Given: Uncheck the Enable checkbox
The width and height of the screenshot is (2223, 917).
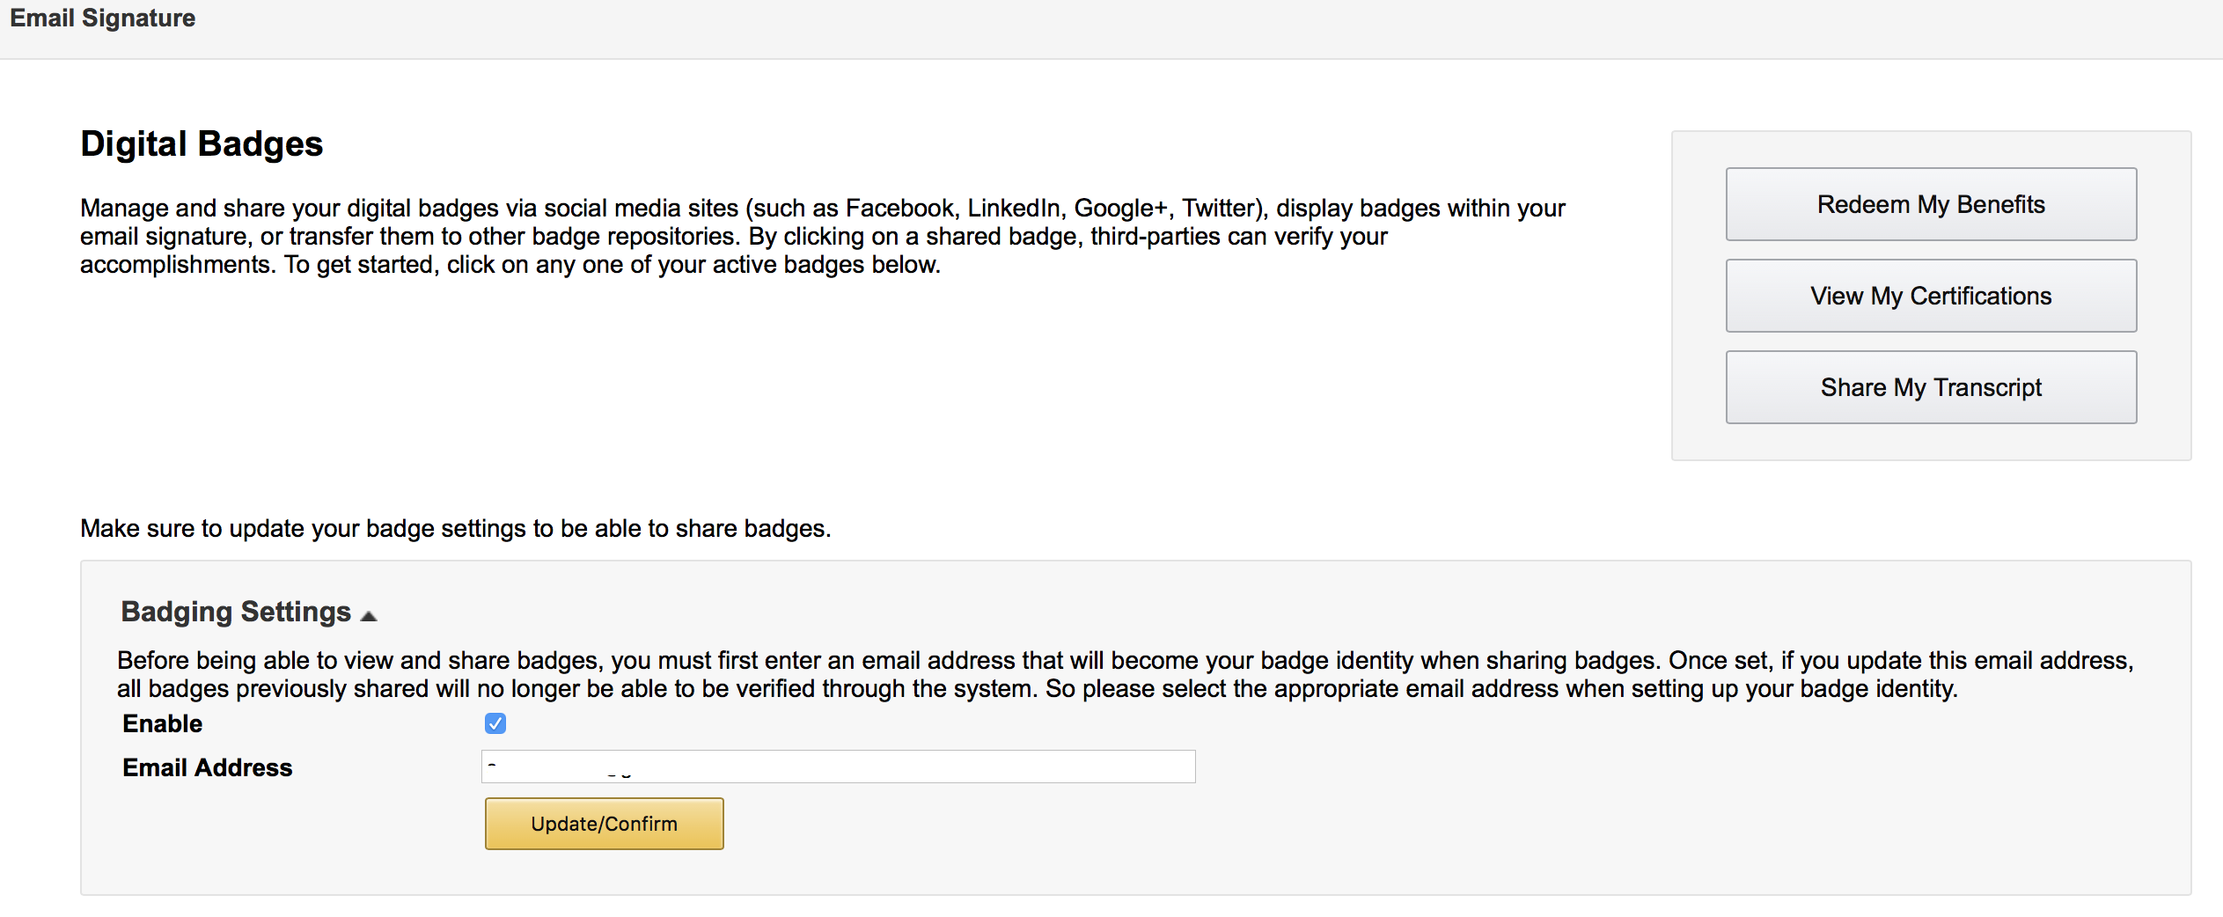Looking at the screenshot, I should click(x=495, y=723).
